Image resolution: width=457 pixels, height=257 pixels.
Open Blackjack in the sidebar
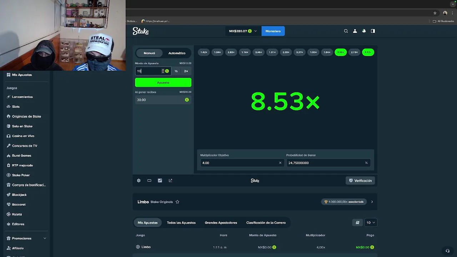19,195
